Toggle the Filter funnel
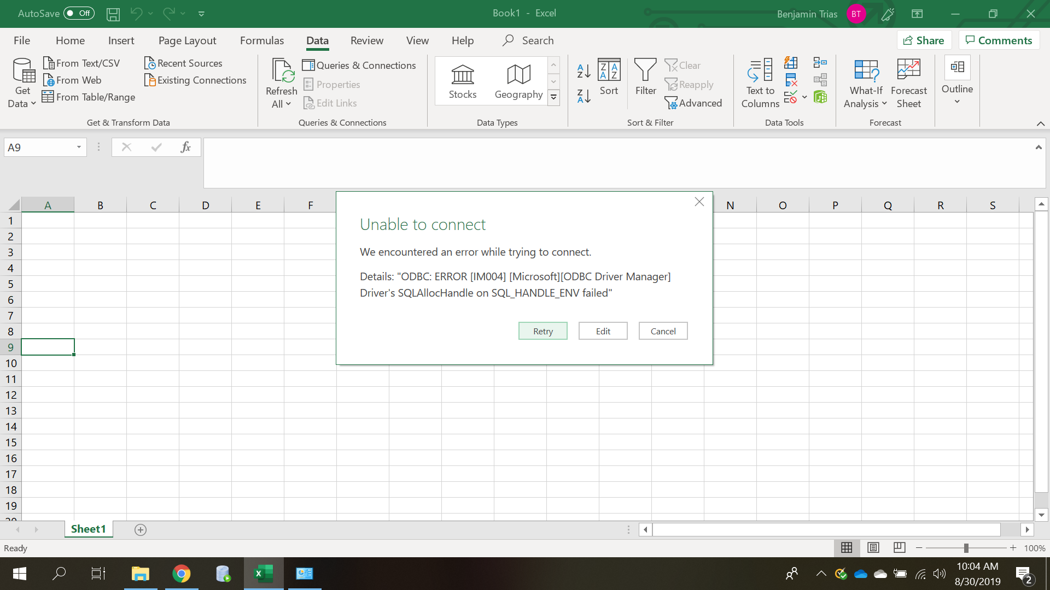 pyautogui.click(x=645, y=77)
